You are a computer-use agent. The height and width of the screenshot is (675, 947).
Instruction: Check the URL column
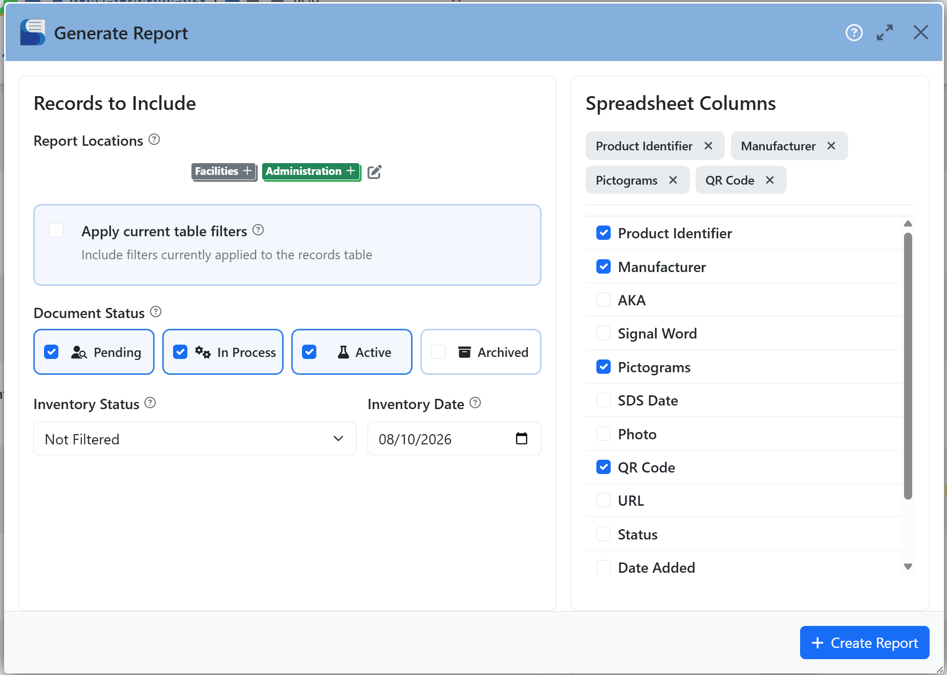[604, 500]
